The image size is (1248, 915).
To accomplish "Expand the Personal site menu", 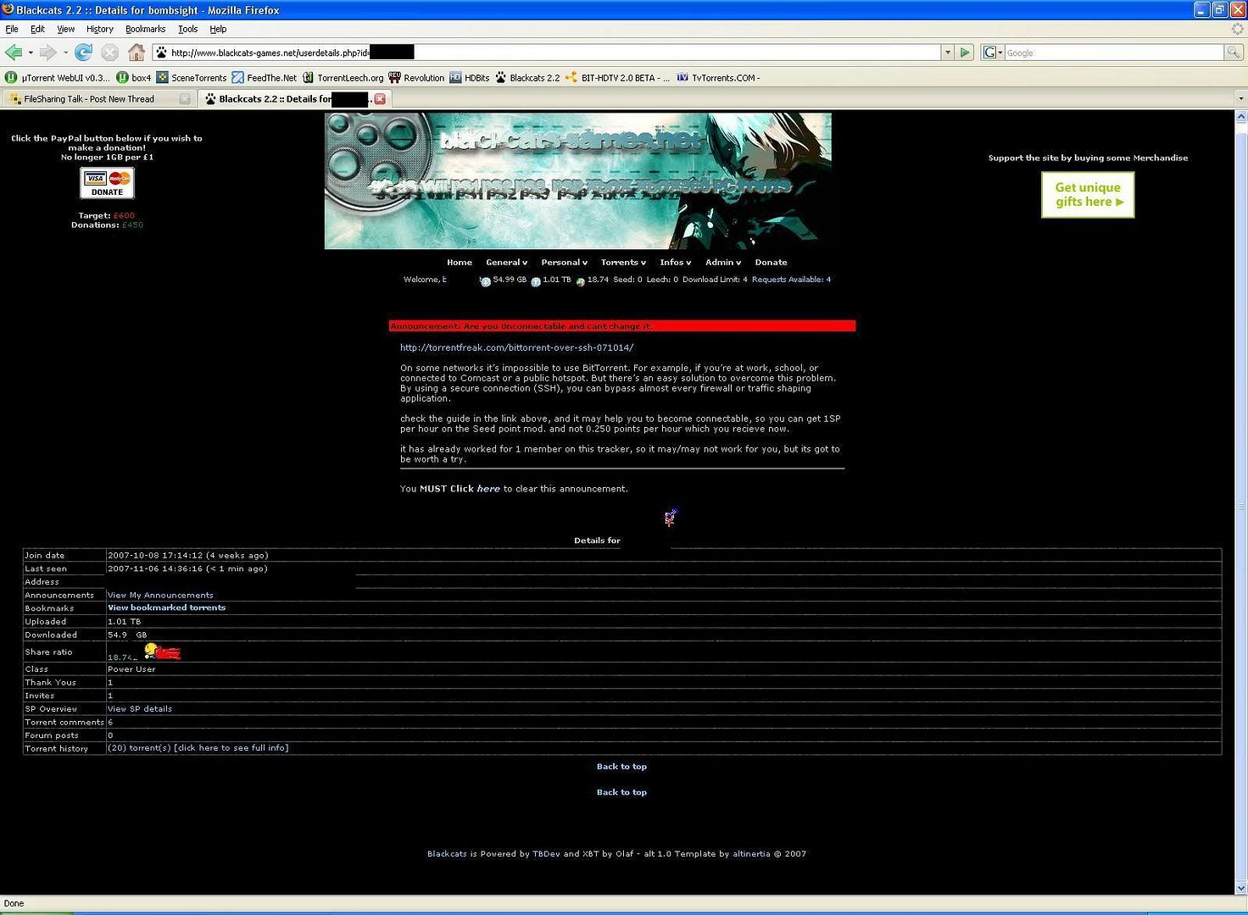I will (564, 263).
